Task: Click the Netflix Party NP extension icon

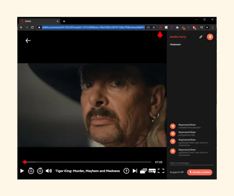Action: click(161, 27)
